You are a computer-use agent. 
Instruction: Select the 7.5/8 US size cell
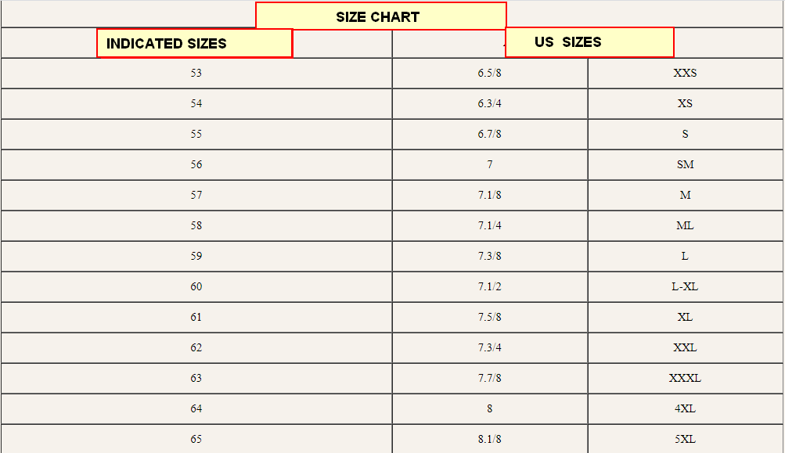click(x=489, y=318)
